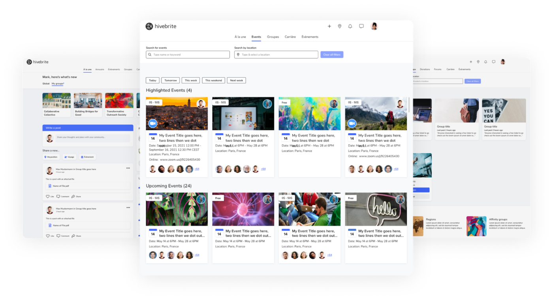Click the +64 attendees link on the sunset city event
The image size is (553, 300).
point(197,169)
